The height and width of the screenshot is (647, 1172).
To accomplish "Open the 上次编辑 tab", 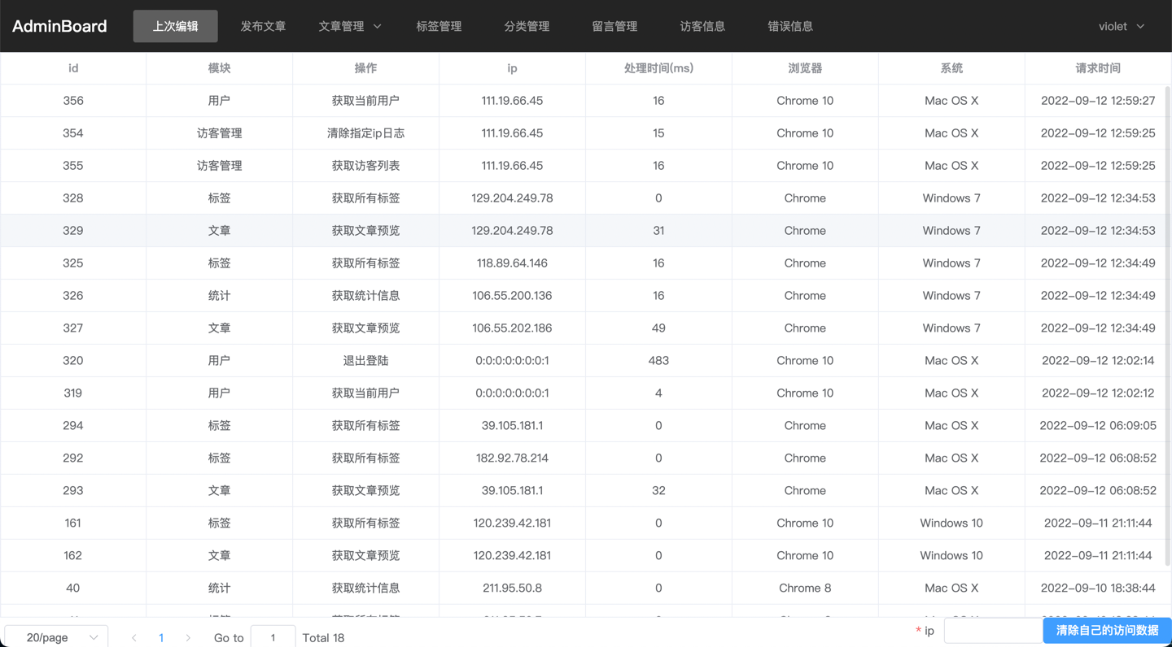I will click(175, 26).
